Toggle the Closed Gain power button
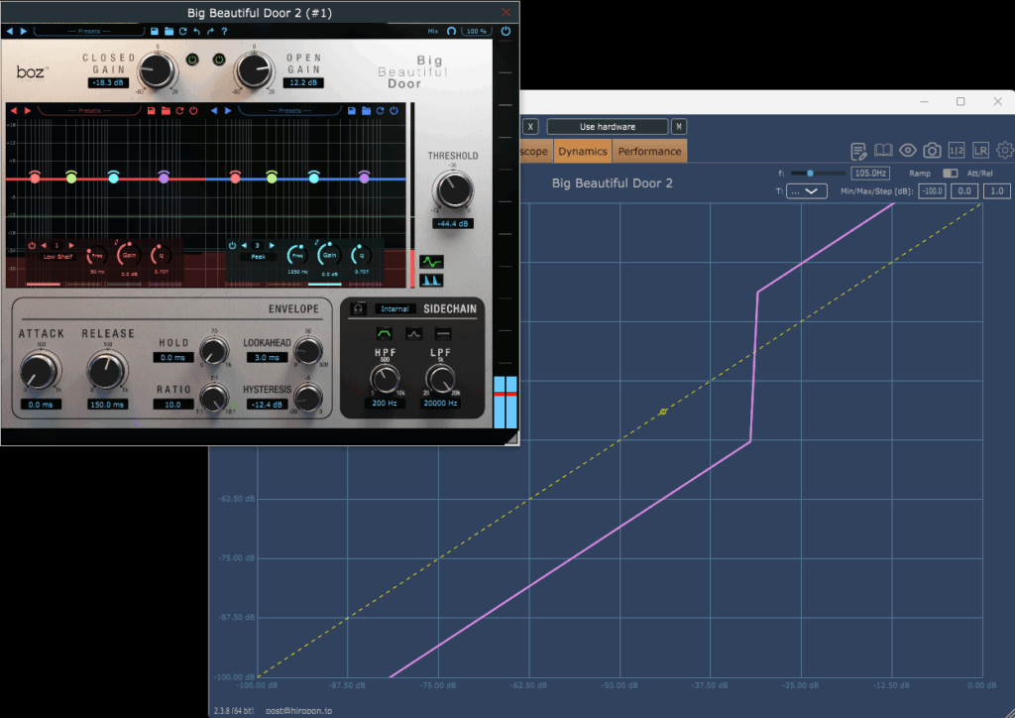The height and width of the screenshot is (718, 1015). pyautogui.click(x=192, y=60)
